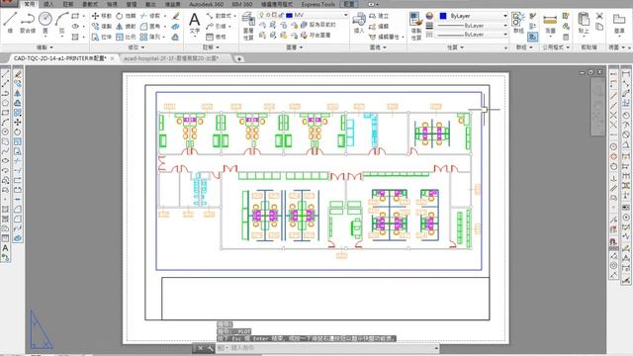Switch to the Autodesk 360 ribbon tab
Image resolution: width=633 pixels, height=356 pixels.
point(207,4)
